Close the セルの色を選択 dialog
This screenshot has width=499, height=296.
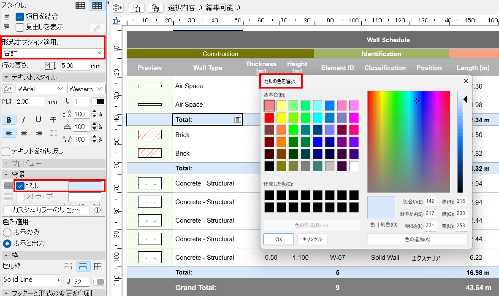(466, 81)
